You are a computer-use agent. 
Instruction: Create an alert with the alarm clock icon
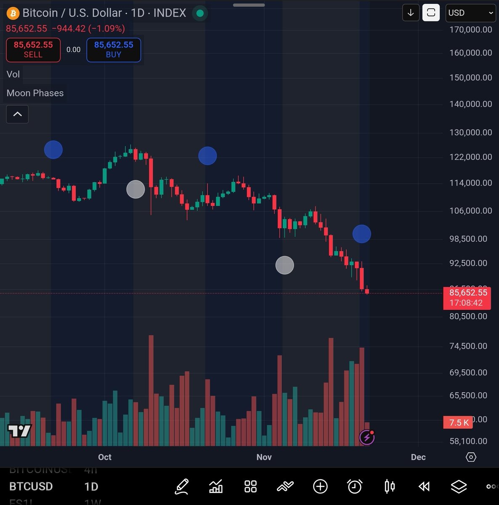(355, 486)
